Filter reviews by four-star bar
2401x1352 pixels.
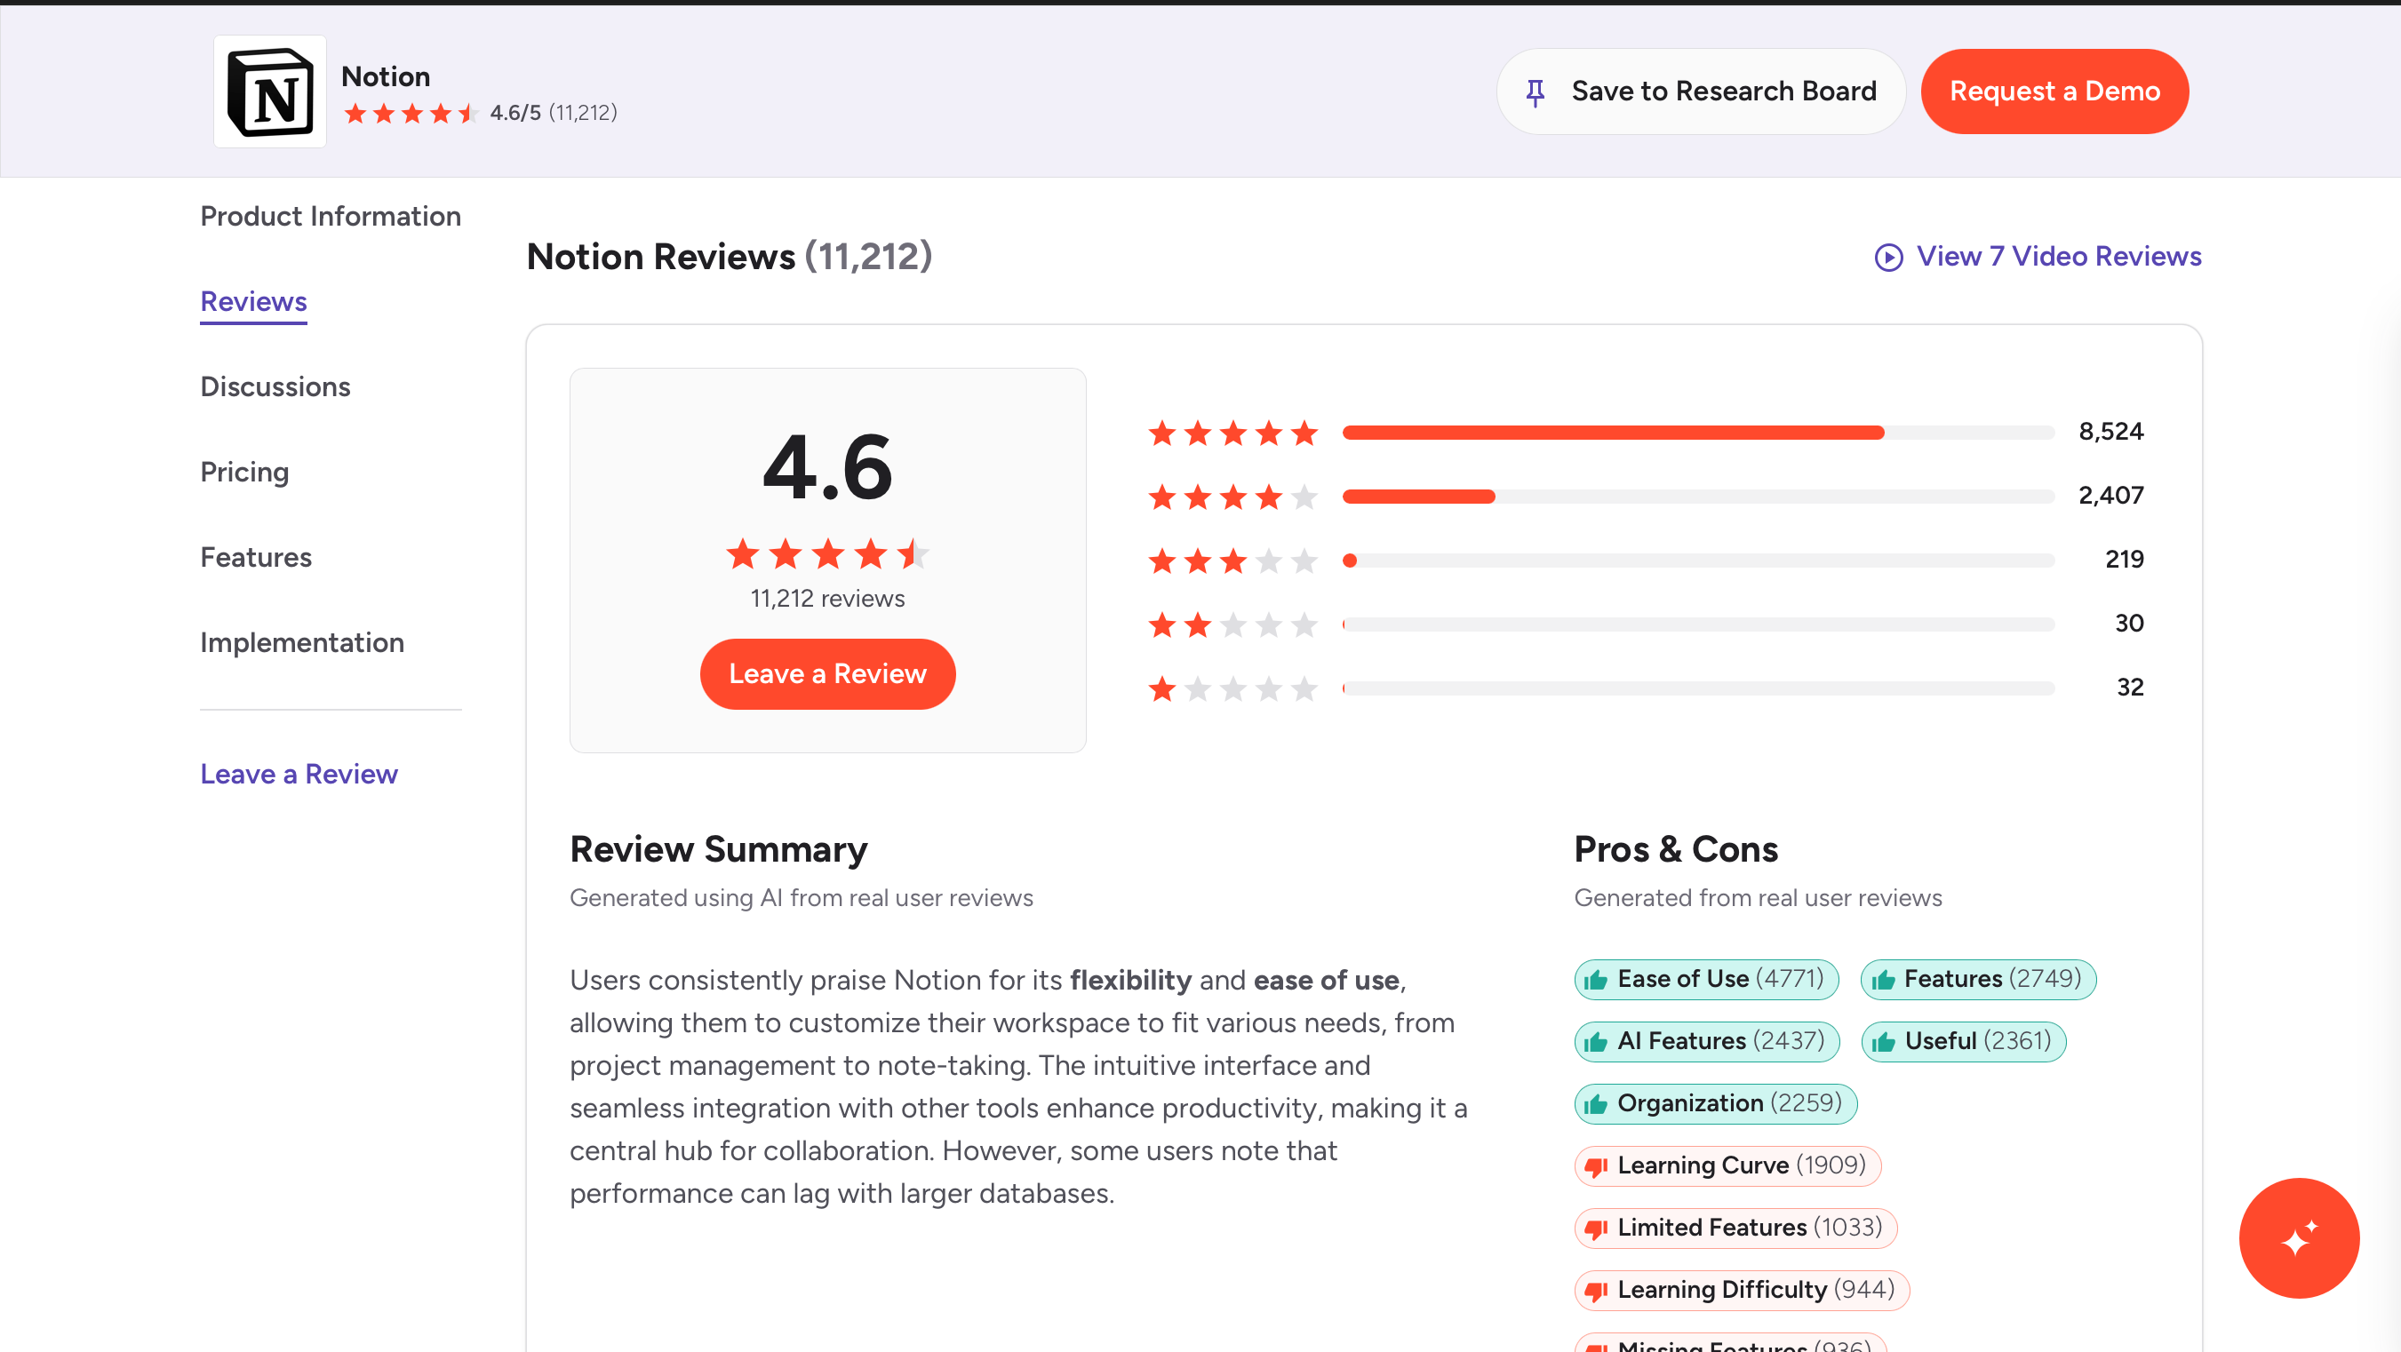point(1696,497)
